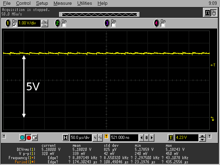This screenshot has width=220, height=165.
Task: Click the channel 1 number button
Action: click(8, 23)
